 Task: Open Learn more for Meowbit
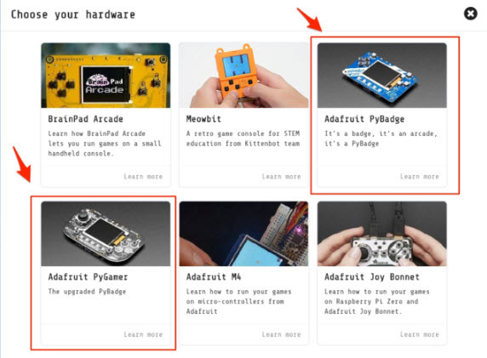point(282,177)
